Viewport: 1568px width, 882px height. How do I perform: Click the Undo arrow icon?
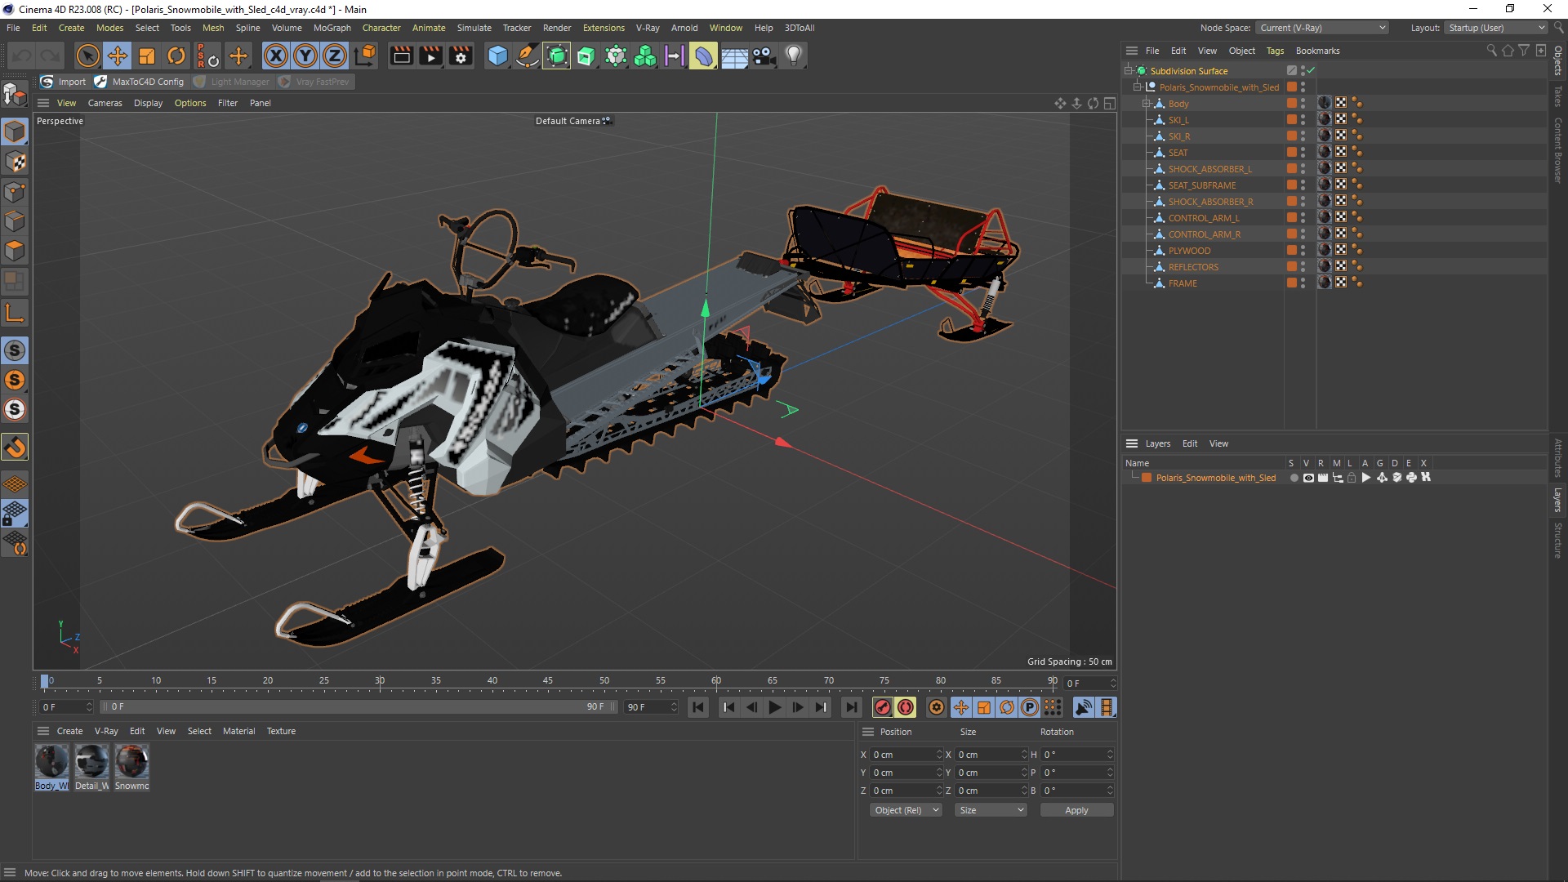coord(22,56)
